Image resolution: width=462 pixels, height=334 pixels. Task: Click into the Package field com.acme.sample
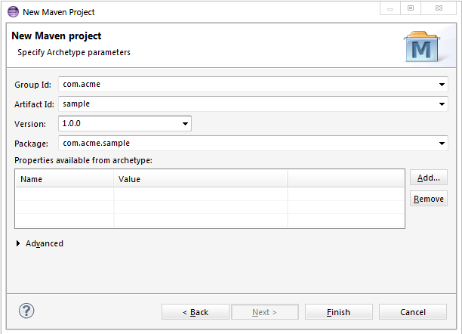pyautogui.click(x=248, y=144)
